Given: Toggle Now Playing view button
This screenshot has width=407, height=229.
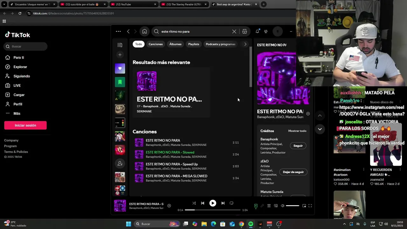Looking at the screenshot, I should (x=256, y=206).
